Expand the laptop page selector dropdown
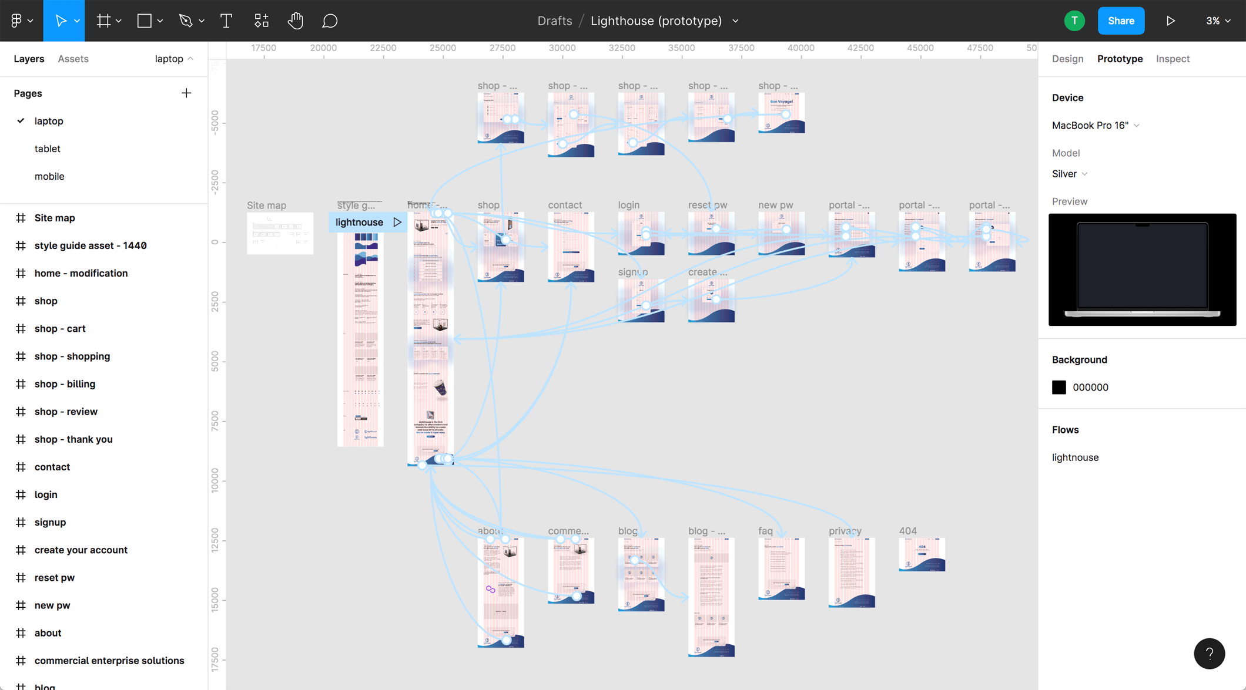 coord(173,59)
